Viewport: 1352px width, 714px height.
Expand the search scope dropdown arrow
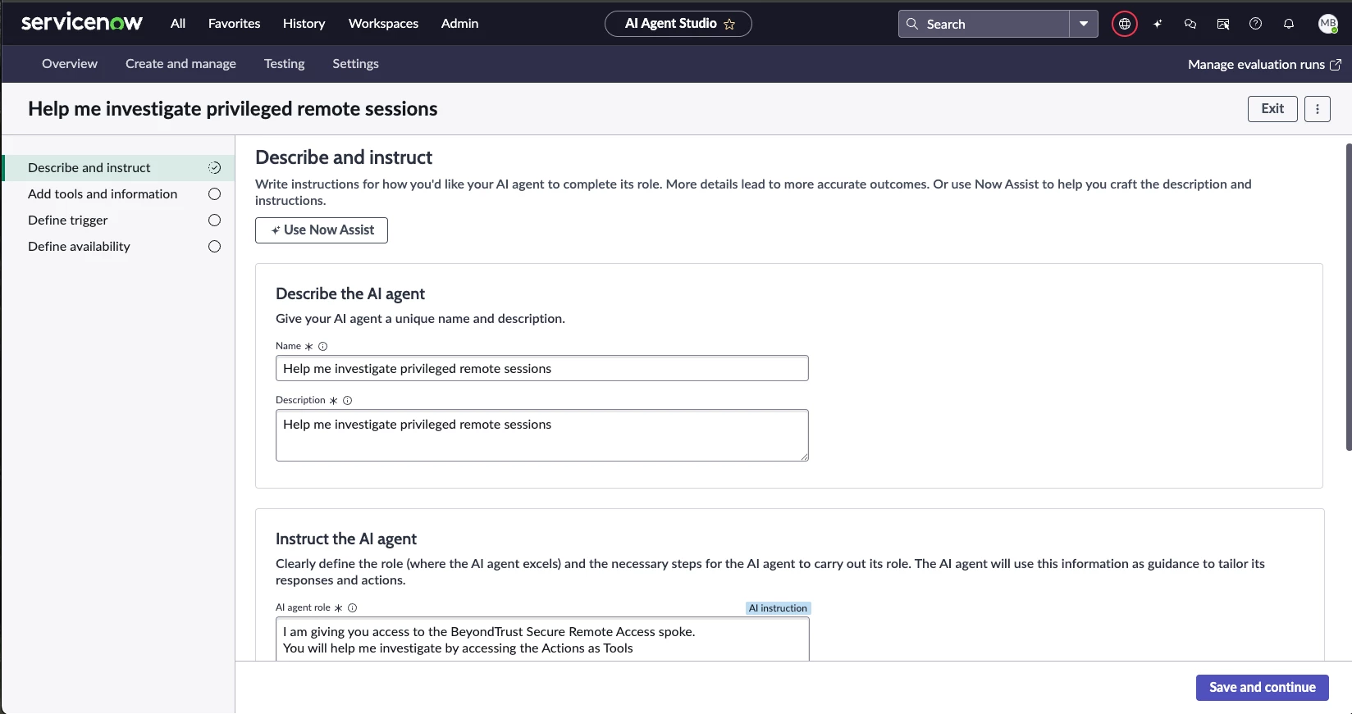(x=1084, y=24)
